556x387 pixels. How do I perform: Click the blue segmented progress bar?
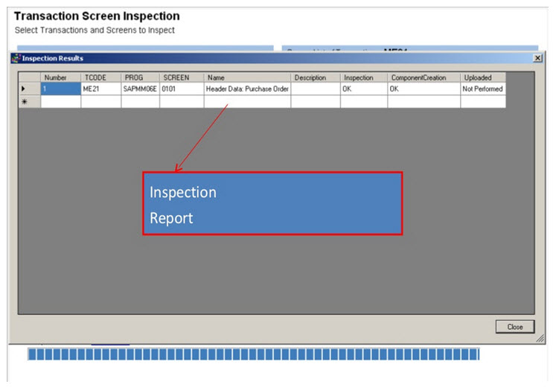click(x=253, y=354)
